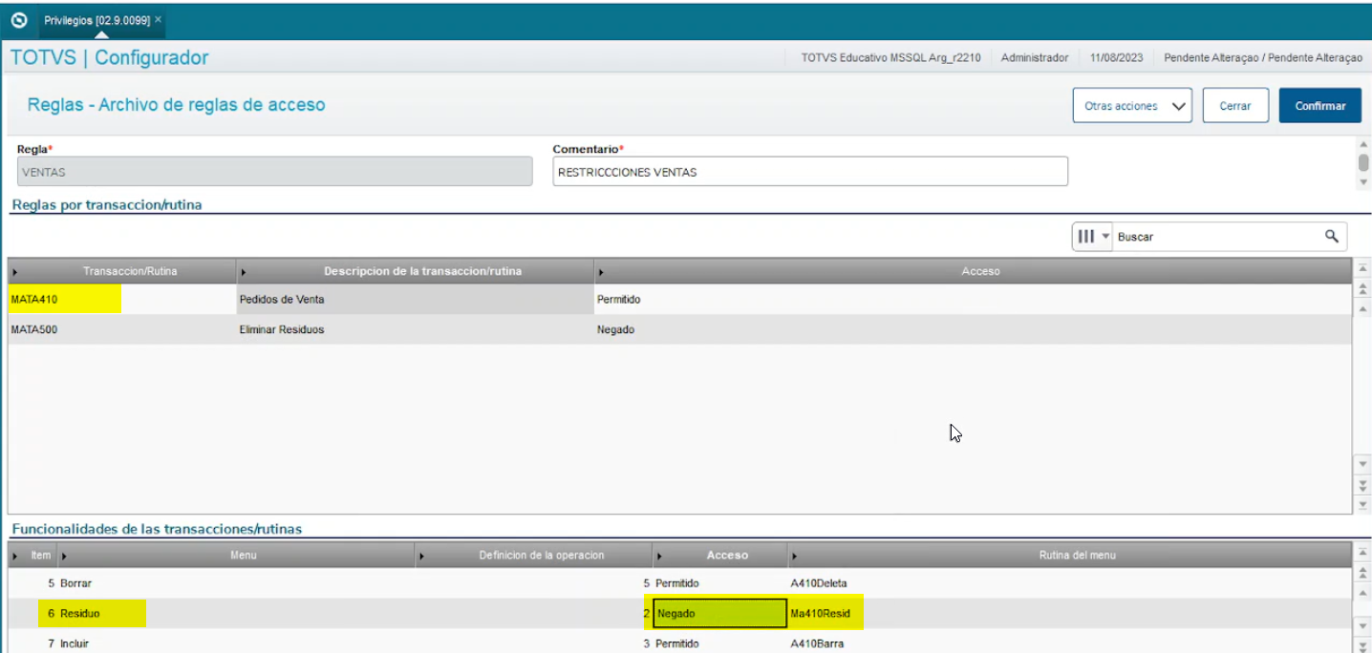Open the Negado access cell for Residuo
This screenshot has width=1372, height=653.
click(720, 614)
